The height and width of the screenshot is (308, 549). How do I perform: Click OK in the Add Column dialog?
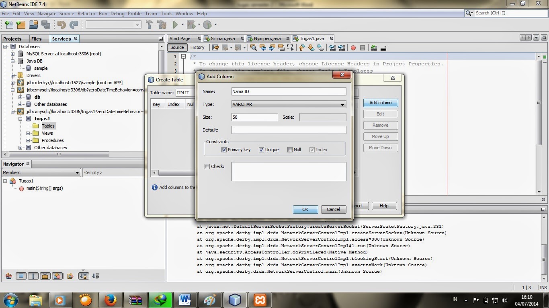(305, 209)
